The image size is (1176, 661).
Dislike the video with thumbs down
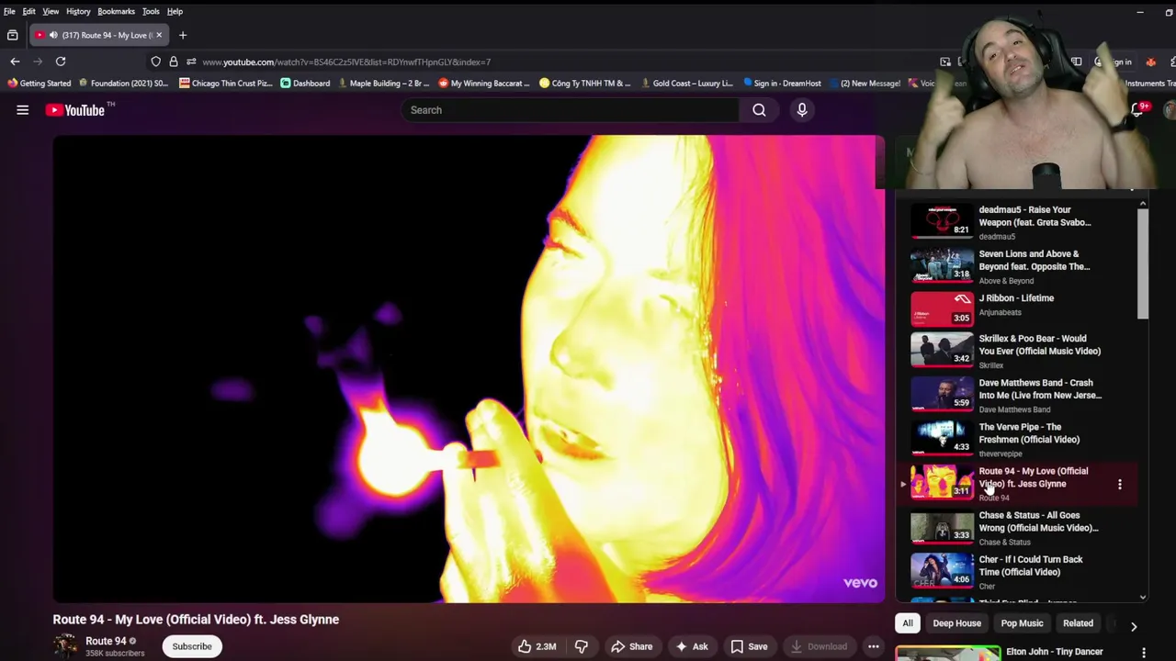coord(581,646)
